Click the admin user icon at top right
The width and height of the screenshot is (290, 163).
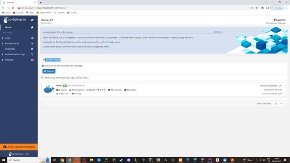tap(275, 20)
